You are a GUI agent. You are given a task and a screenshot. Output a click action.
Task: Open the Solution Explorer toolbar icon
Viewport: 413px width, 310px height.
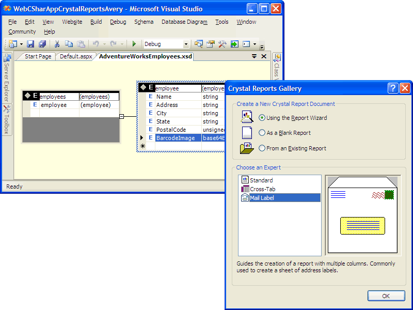[x=200, y=44]
